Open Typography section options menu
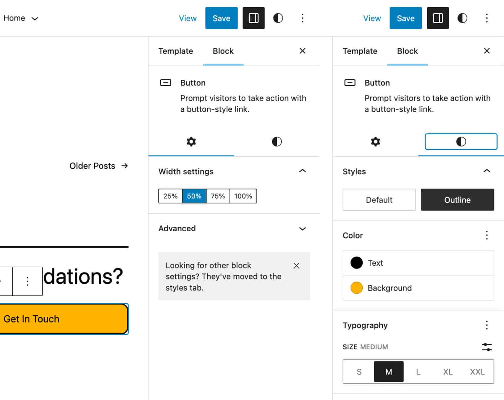The width and height of the screenshot is (504, 400). [x=487, y=325]
